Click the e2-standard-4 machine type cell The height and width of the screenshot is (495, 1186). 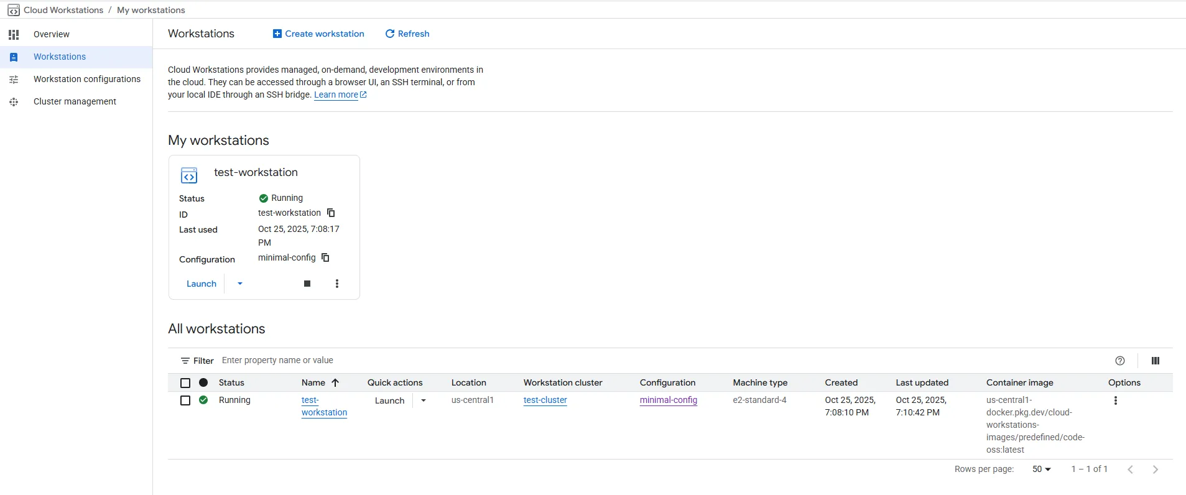pyautogui.click(x=760, y=400)
